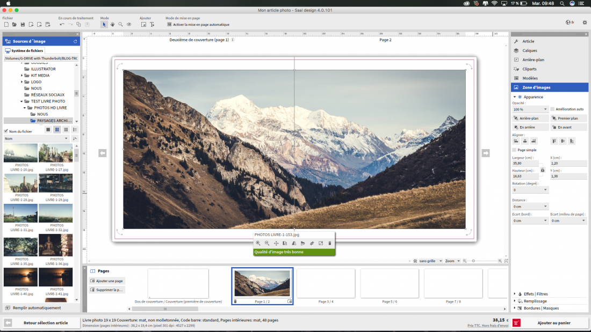
Task: Click Ajouter une page button
Action: pyautogui.click(x=107, y=281)
